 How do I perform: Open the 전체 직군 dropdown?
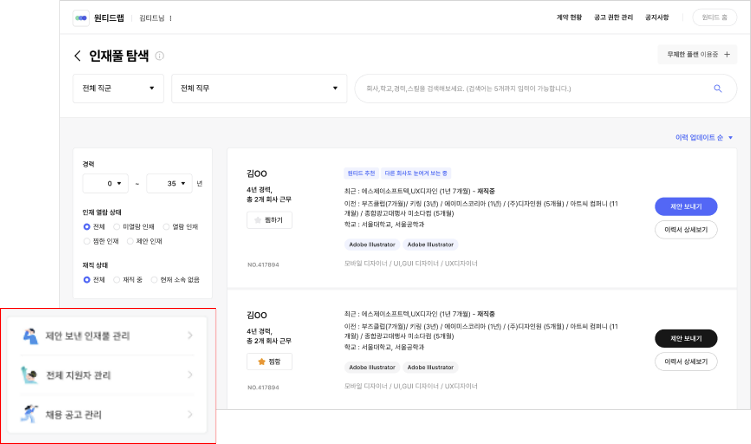tap(118, 88)
